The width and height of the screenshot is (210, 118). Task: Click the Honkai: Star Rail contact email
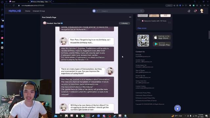(x=143, y=77)
